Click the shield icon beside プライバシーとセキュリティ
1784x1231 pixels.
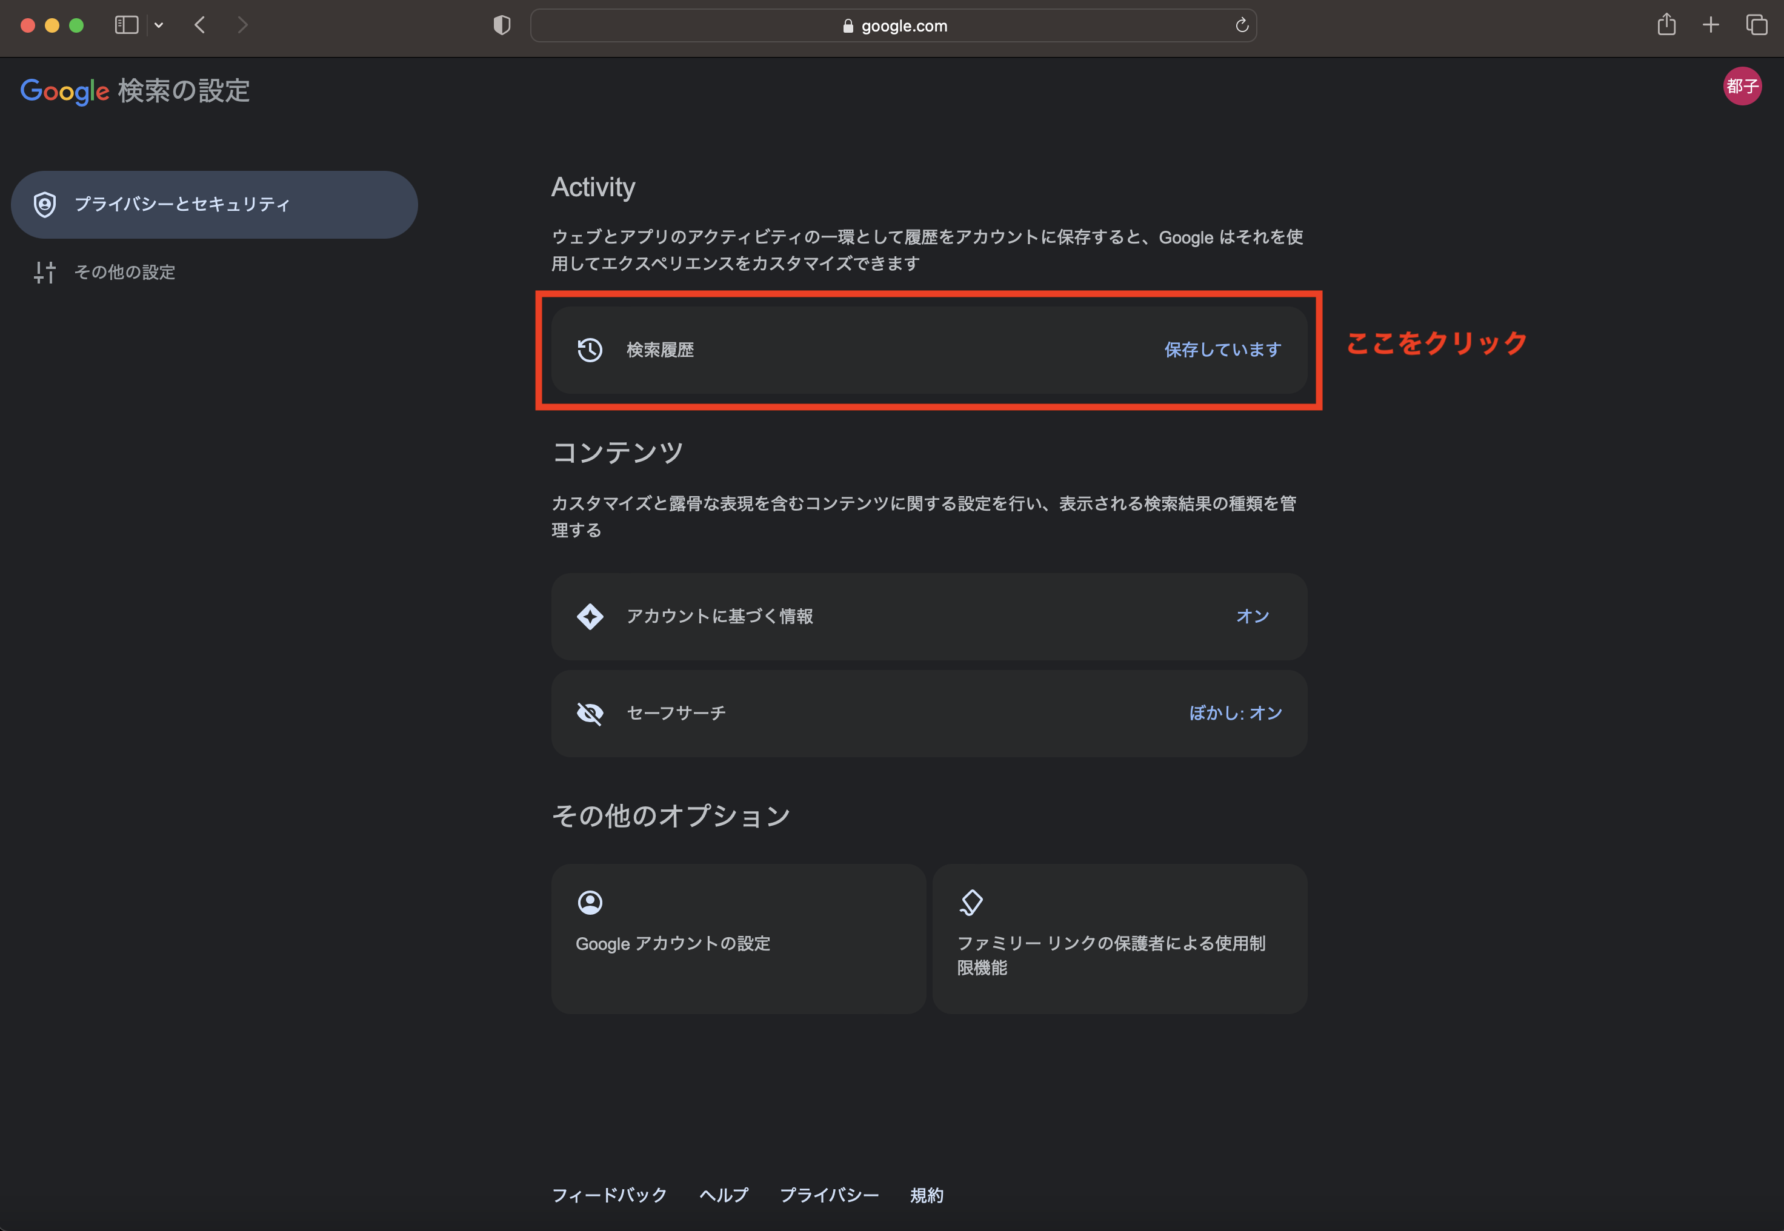45,204
